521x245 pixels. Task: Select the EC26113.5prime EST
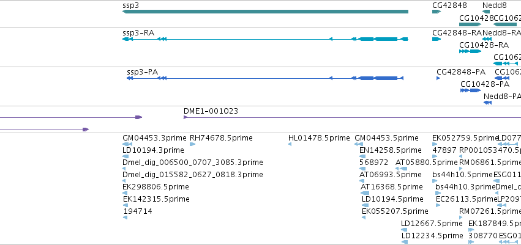pyautogui.click(x=438, y=205)
